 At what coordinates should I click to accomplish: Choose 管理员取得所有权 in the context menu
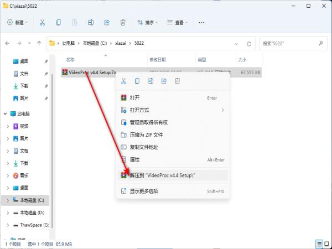[173, 122]
